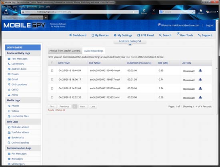Check the box for 04/25/2013 12:52:32 recording
This screenshot has height=167, width=220.
click(x=52, y=97)
